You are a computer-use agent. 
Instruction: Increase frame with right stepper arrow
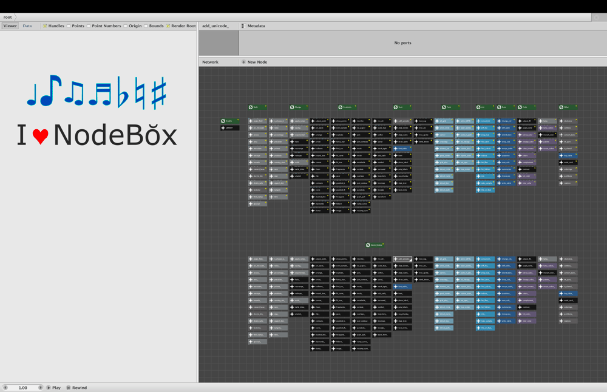40,387
